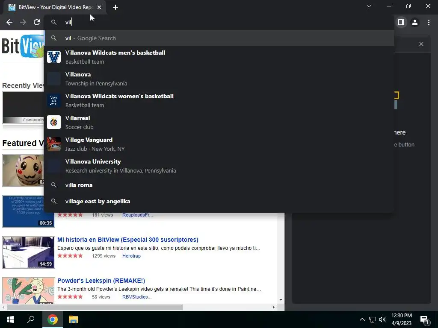Select the BitView browser tab
The width and height of the screenshot is (438, 328).
click(x=55, y=7)
